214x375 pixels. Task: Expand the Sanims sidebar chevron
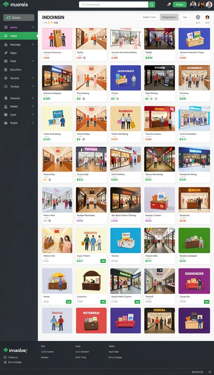pyautogui.click(x=33, y=78)
